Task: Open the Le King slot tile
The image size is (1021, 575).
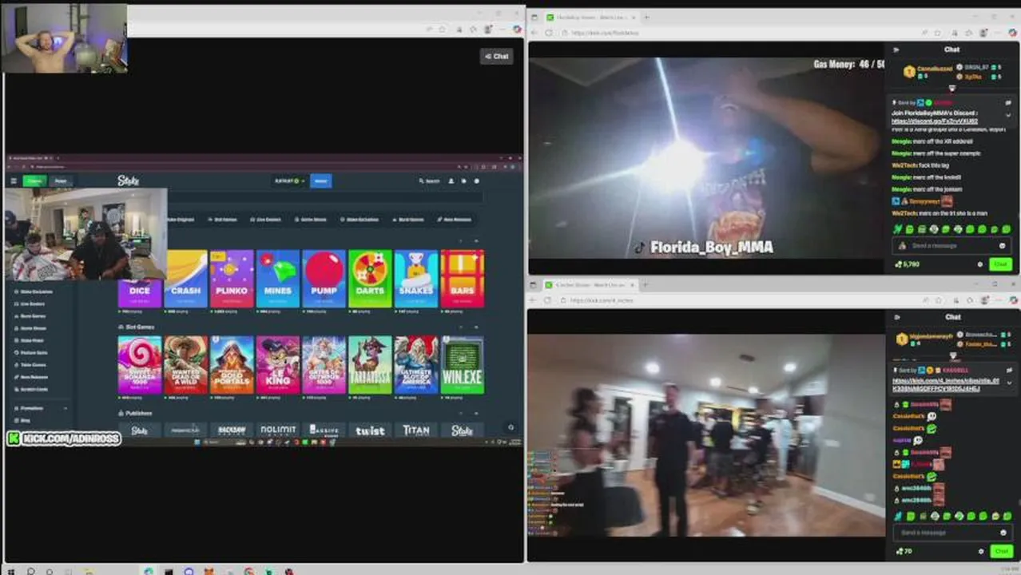Action: pyautogui.click(x=278, y=364)
